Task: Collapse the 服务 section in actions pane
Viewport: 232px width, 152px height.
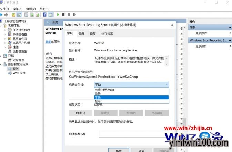Action: pyautogui.click(x=230, y=28)
